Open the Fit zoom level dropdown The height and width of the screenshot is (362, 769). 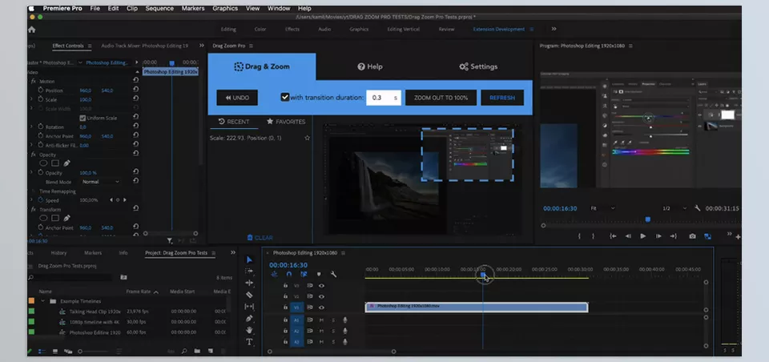click(602, 208)
